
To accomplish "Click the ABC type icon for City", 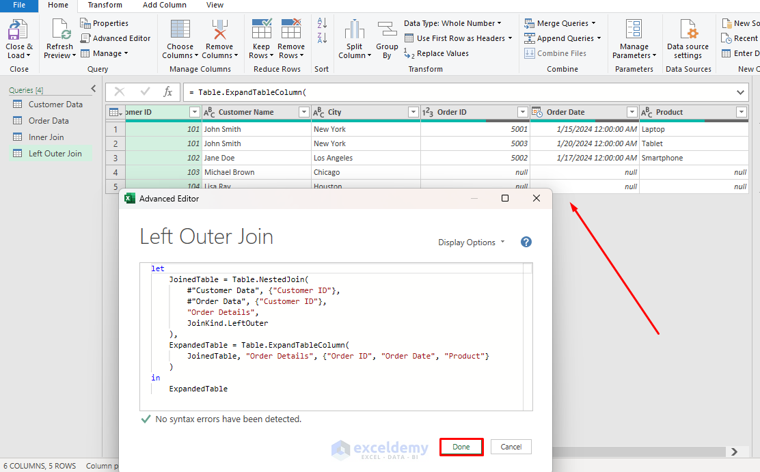I will click(x=318, y=113).
